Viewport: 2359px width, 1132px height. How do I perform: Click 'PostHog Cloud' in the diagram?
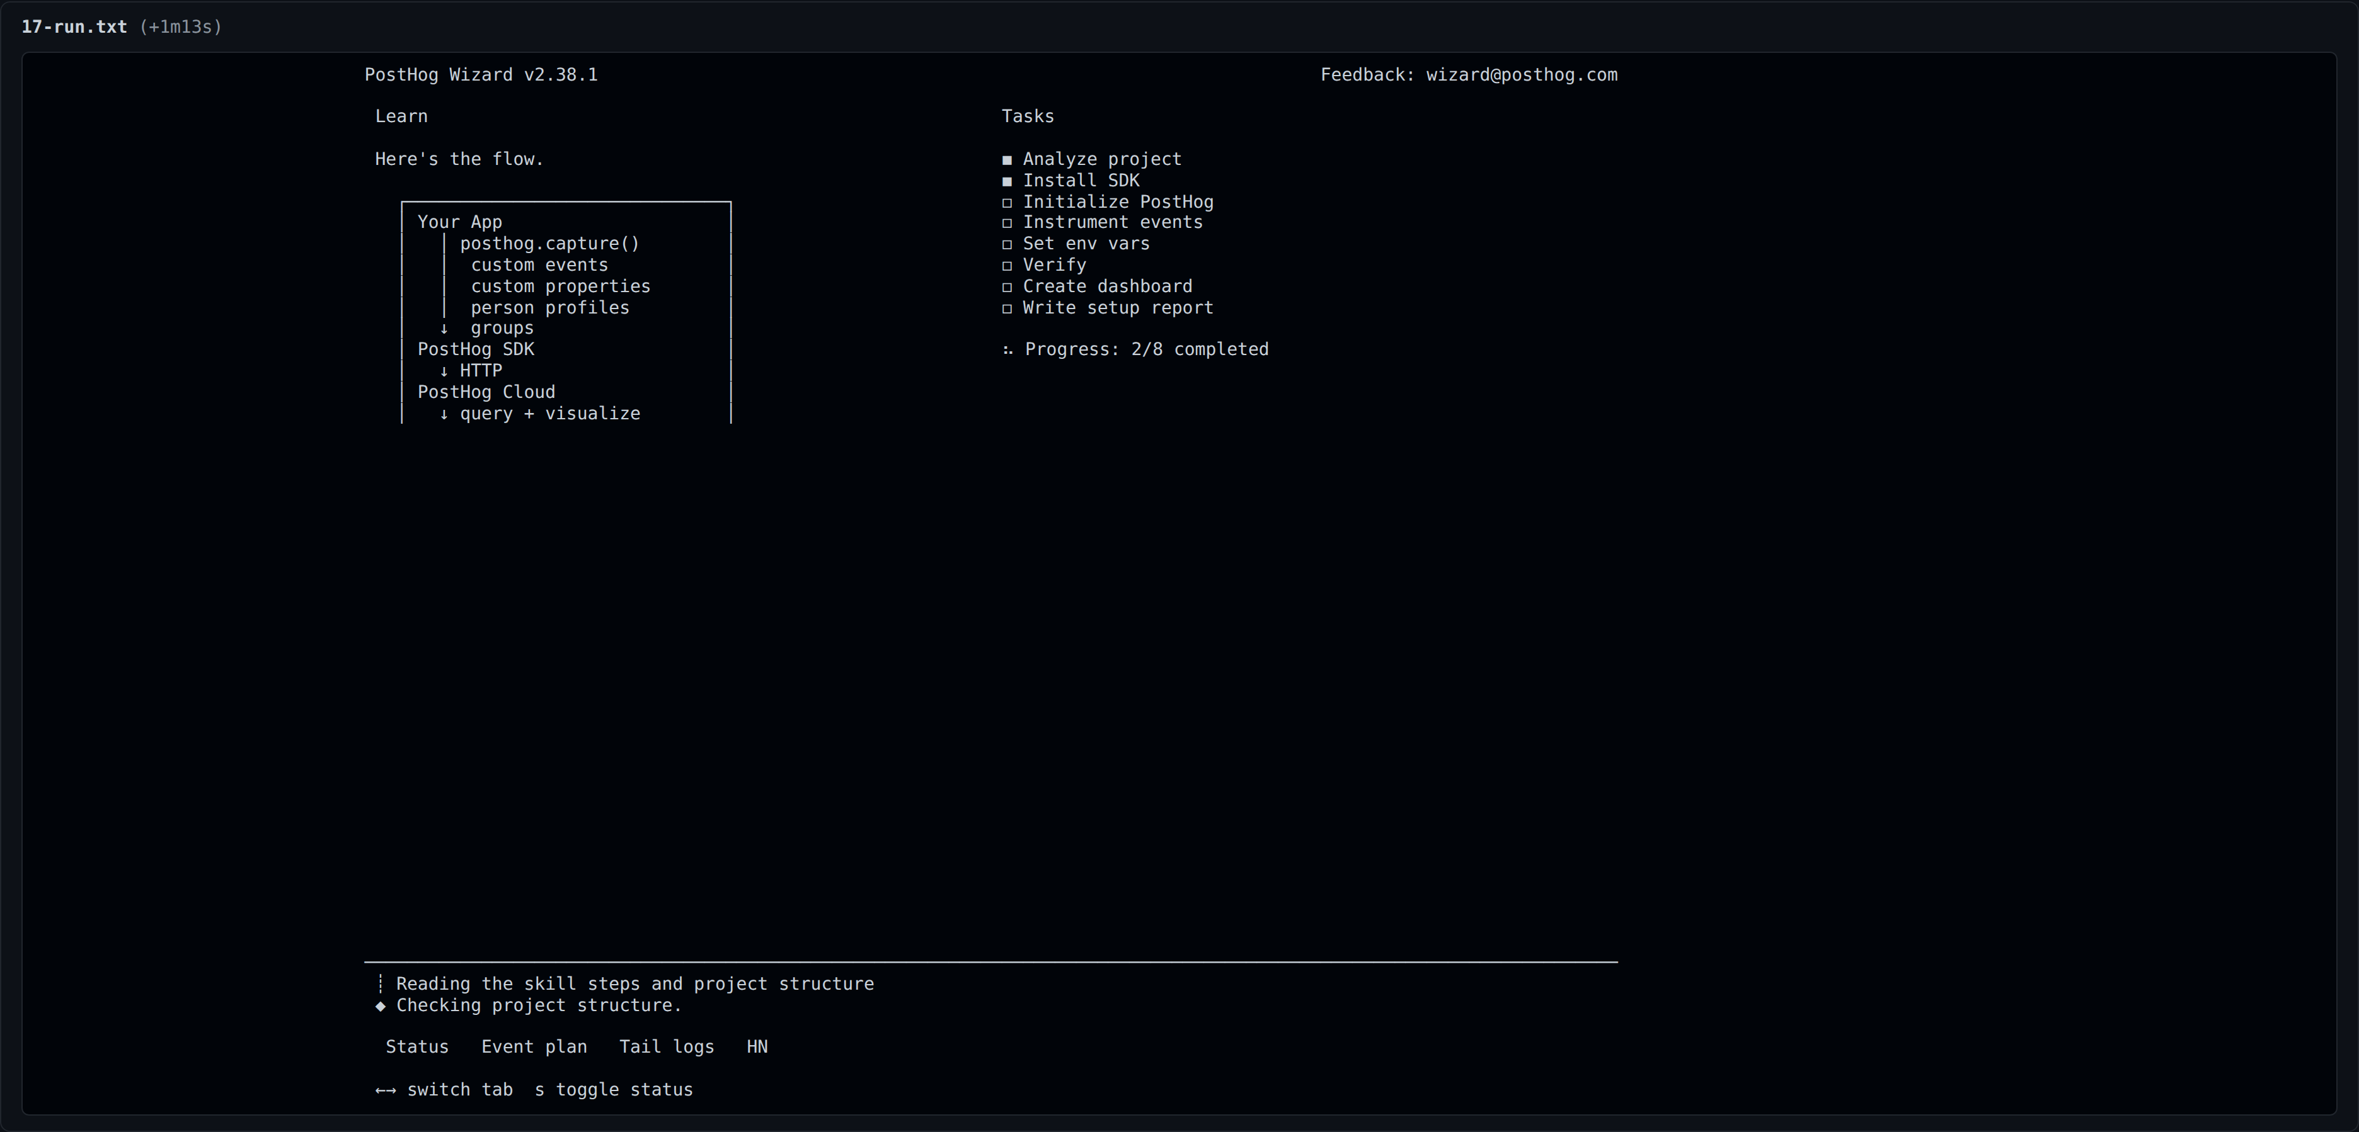[486, 392]
